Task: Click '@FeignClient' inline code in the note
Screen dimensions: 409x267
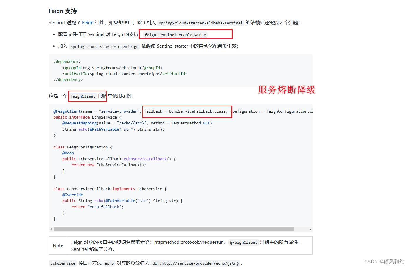Action: [x=244, y=243]
